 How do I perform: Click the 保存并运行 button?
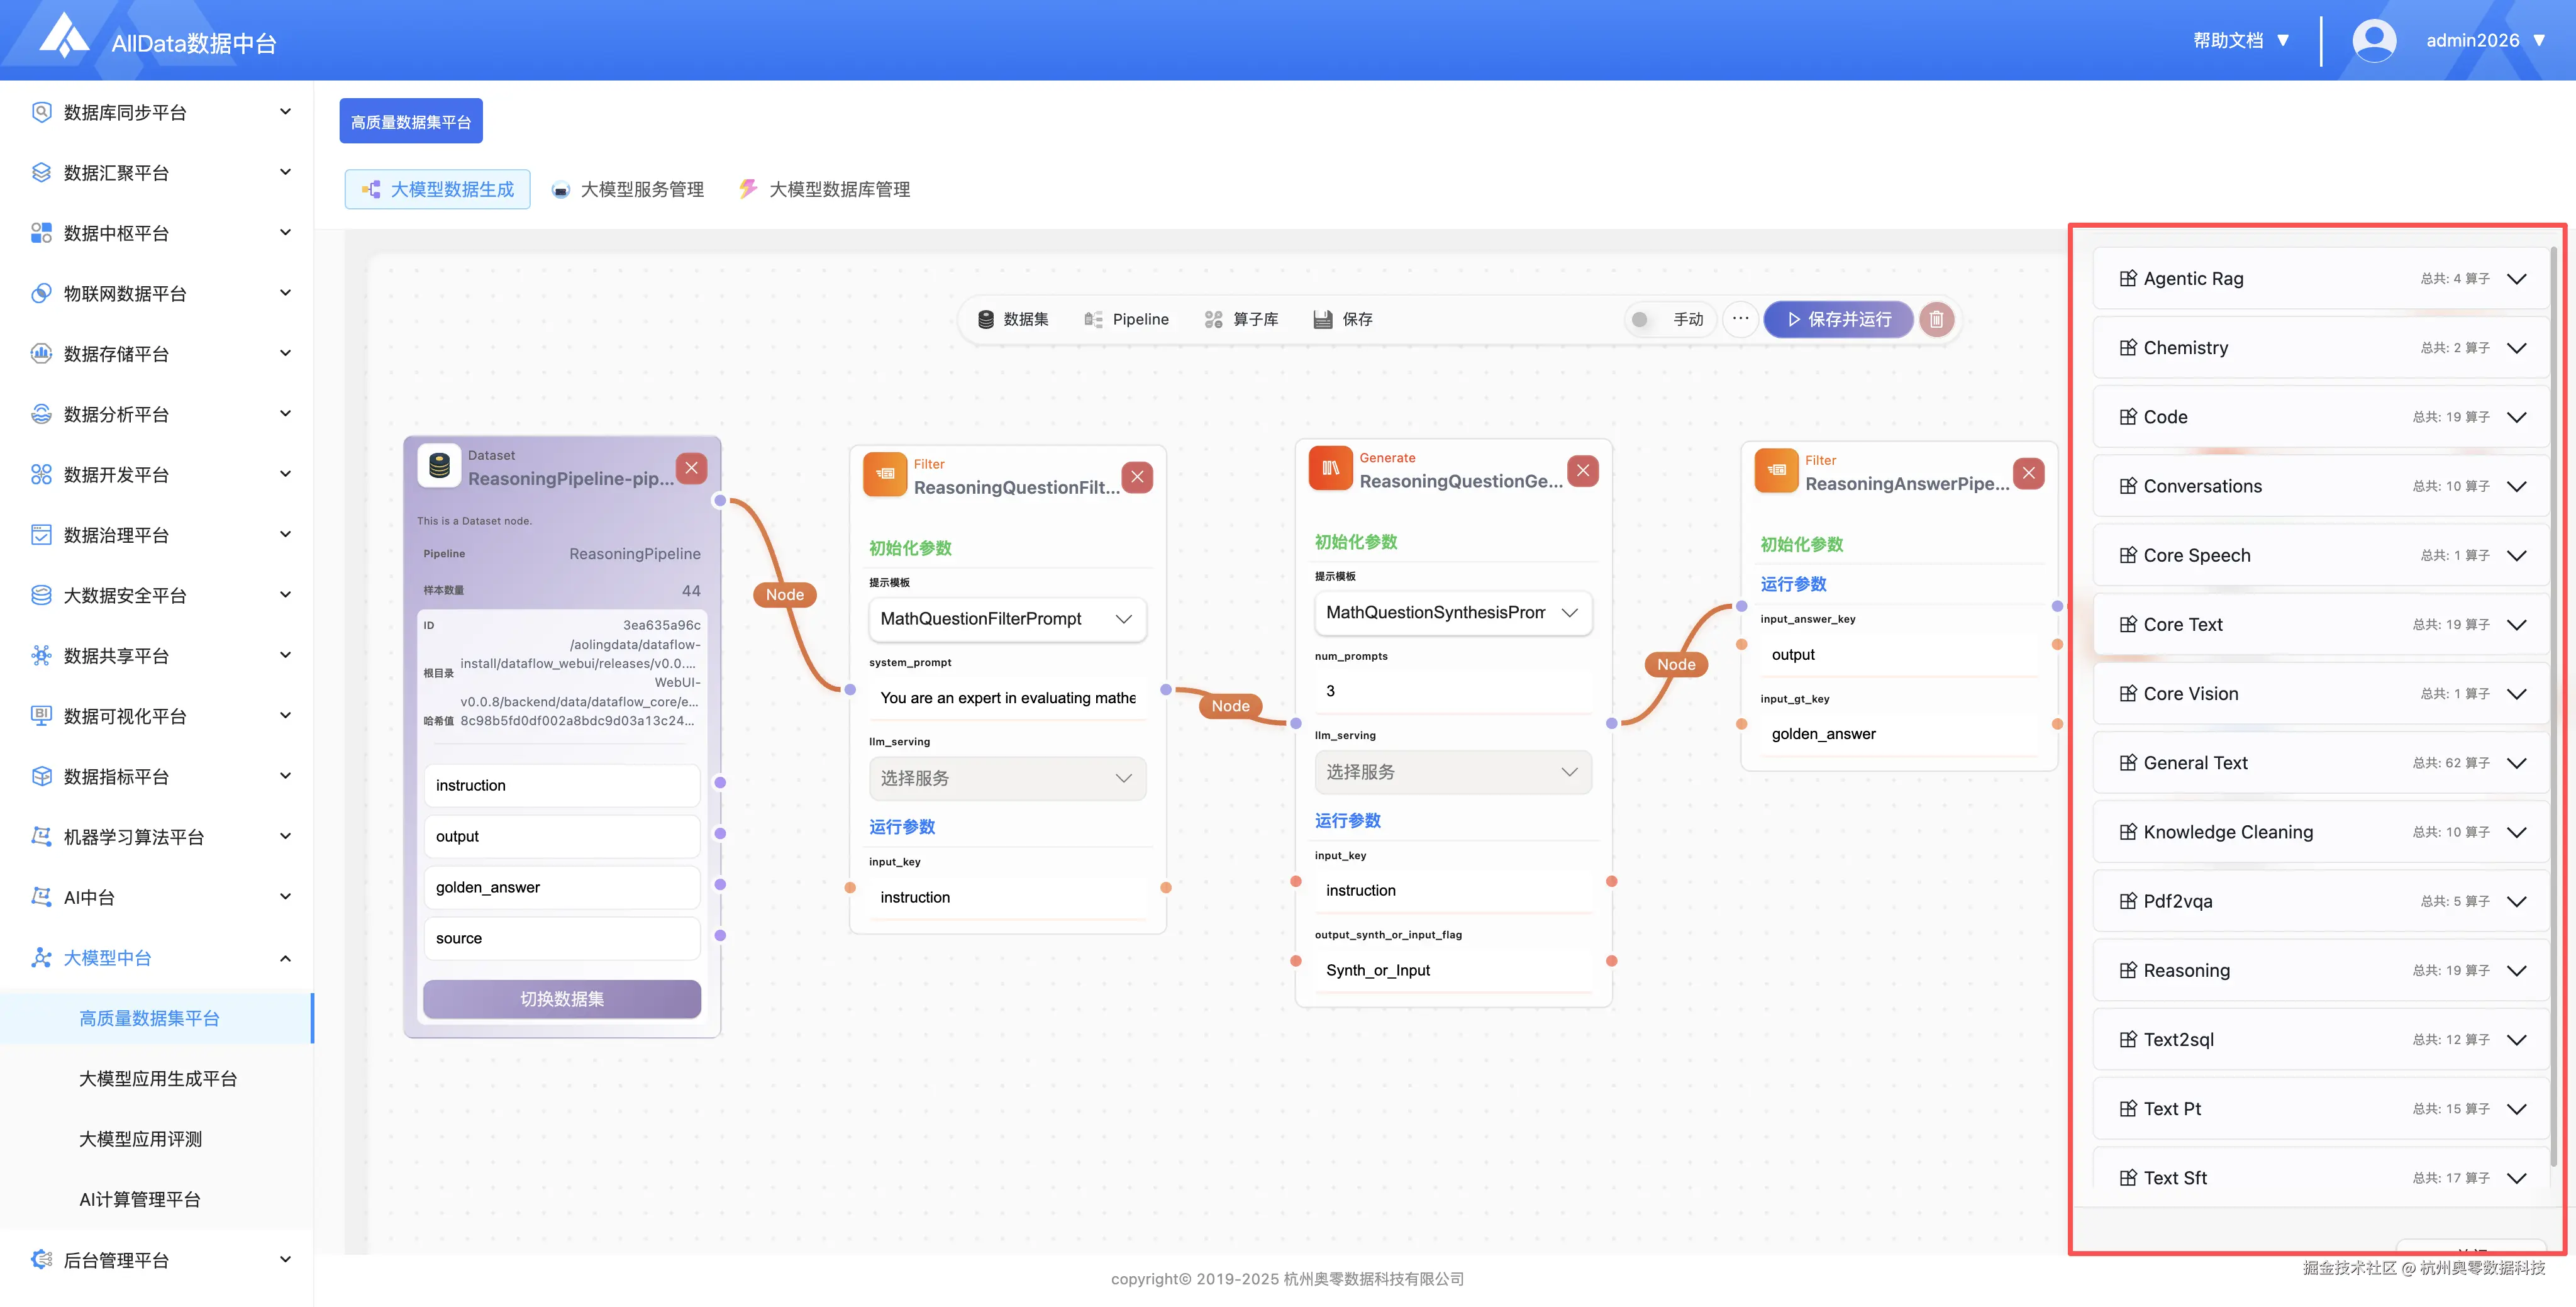pos(1838,319)
